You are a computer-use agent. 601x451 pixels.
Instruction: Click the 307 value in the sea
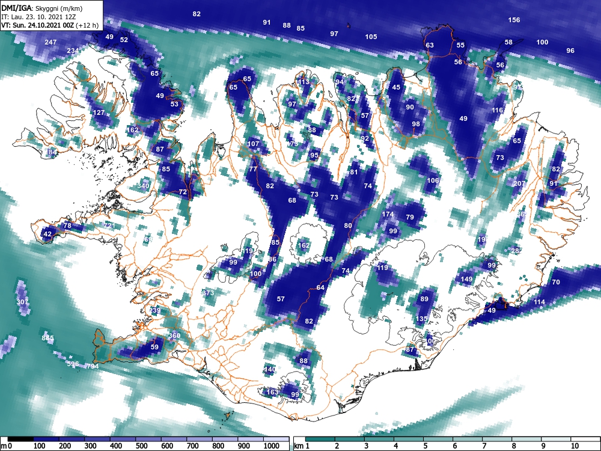(22, 302)
